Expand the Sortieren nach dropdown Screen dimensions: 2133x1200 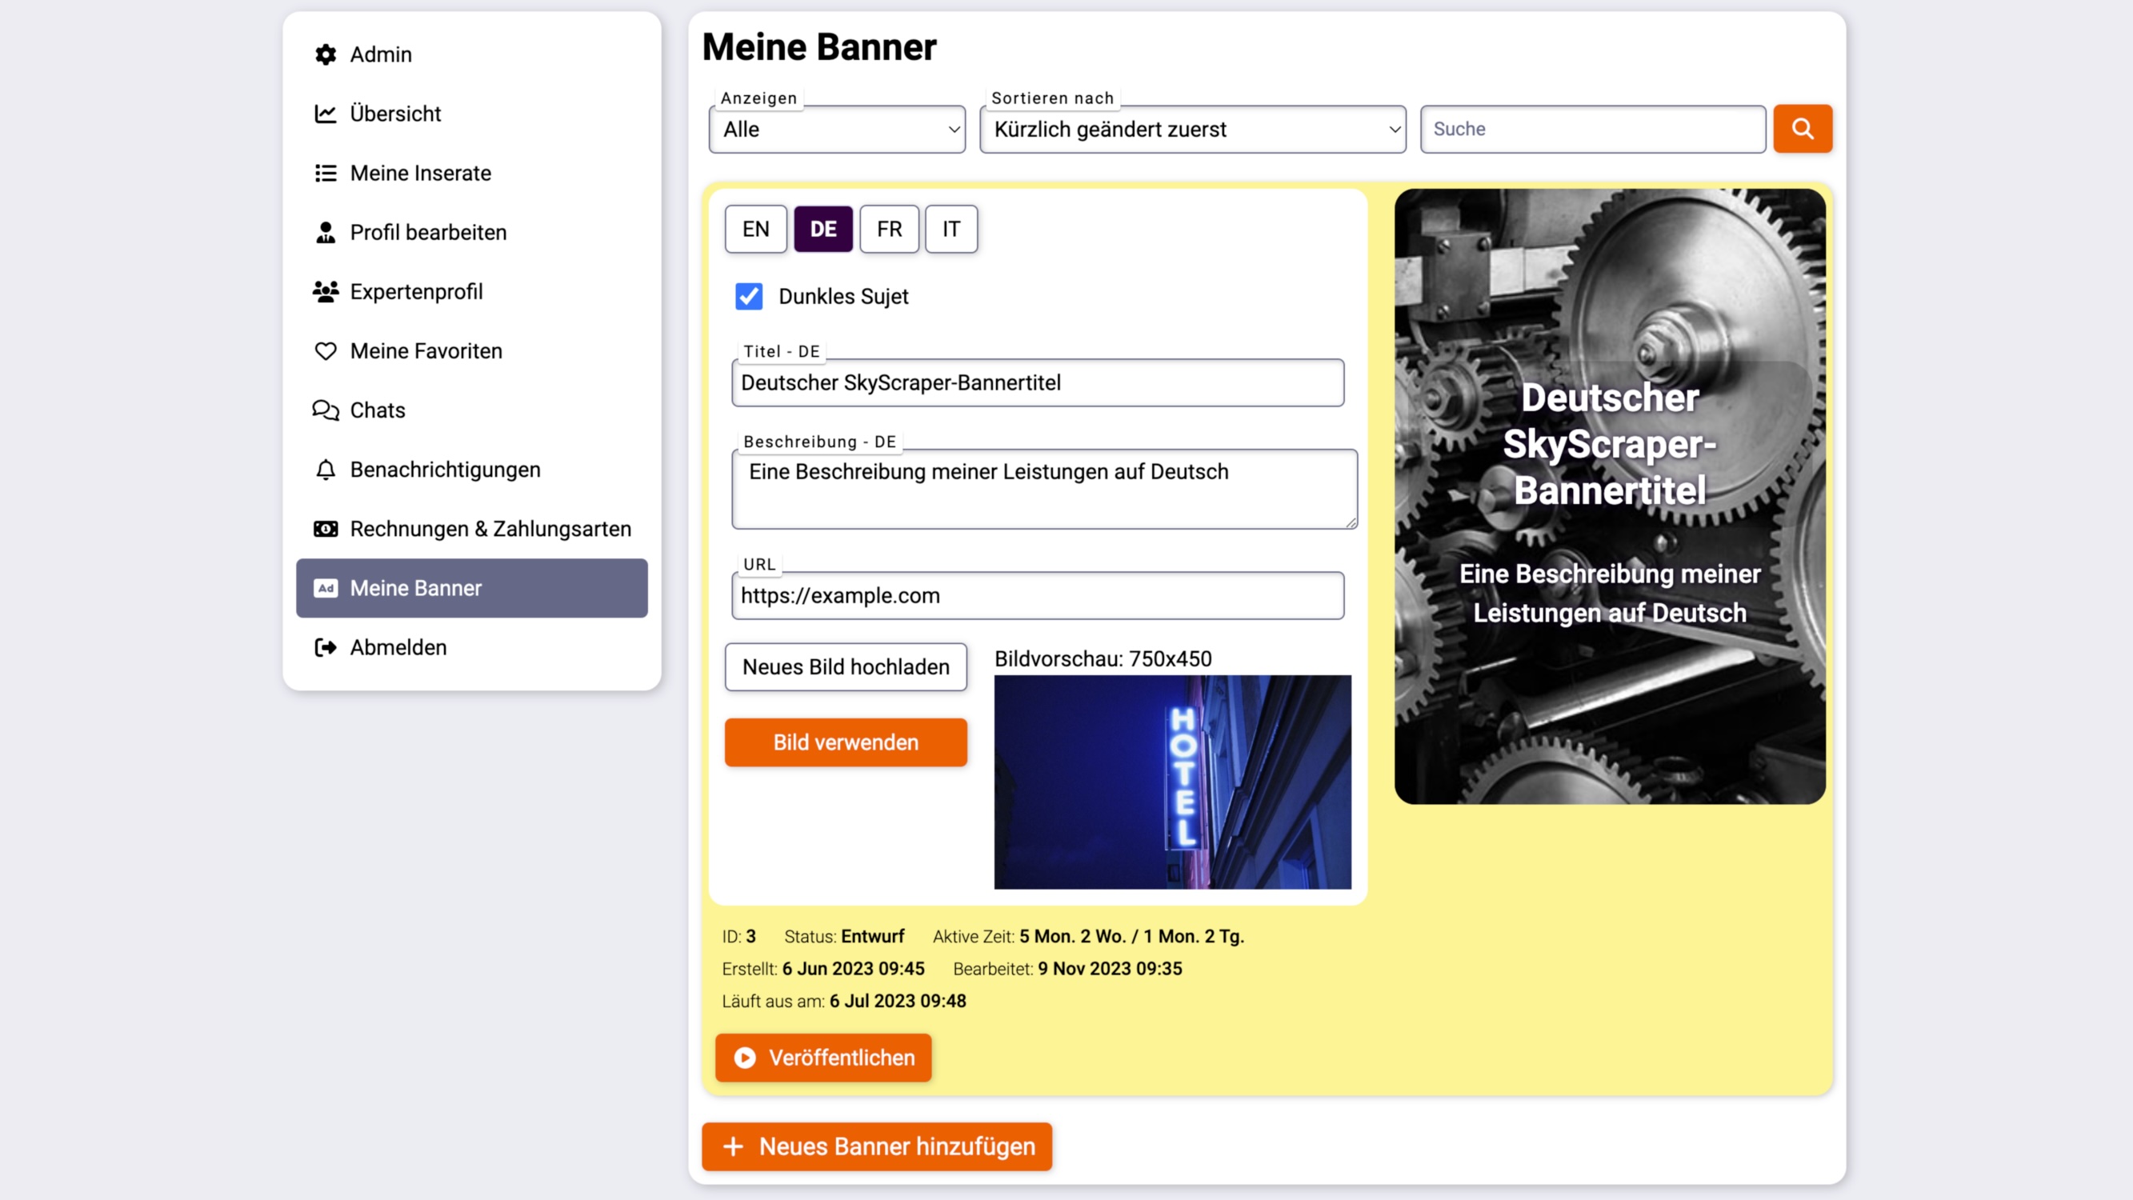(x=1191, y=129)
